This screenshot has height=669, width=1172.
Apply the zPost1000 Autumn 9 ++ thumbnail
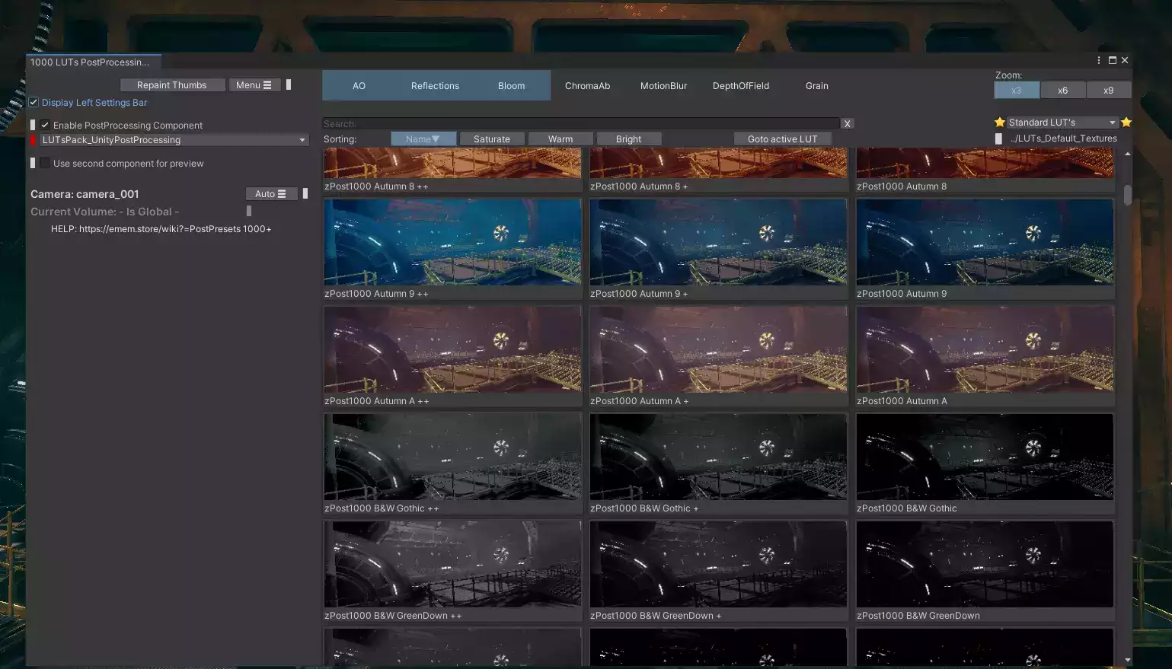click(x=452, y=243)
